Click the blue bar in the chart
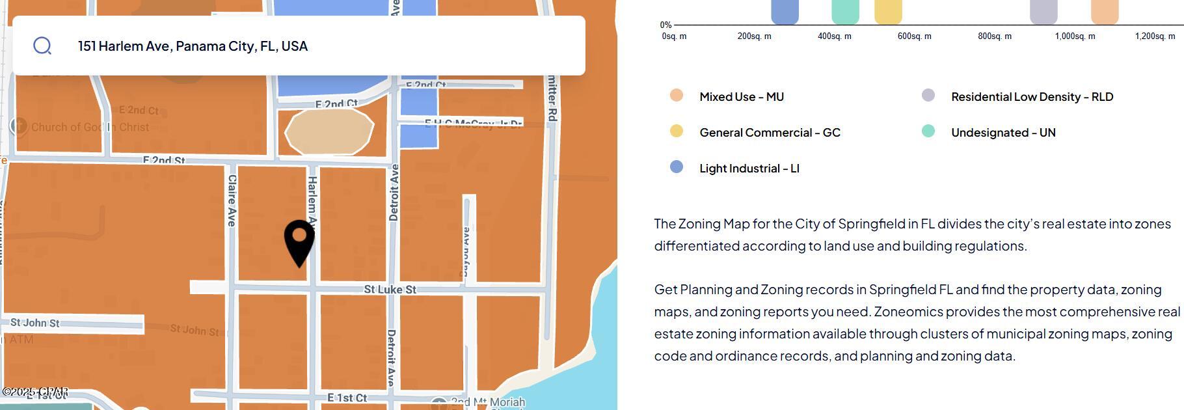Image resolution: width=1184 pixels, height=410 pixels. point(785,12)
